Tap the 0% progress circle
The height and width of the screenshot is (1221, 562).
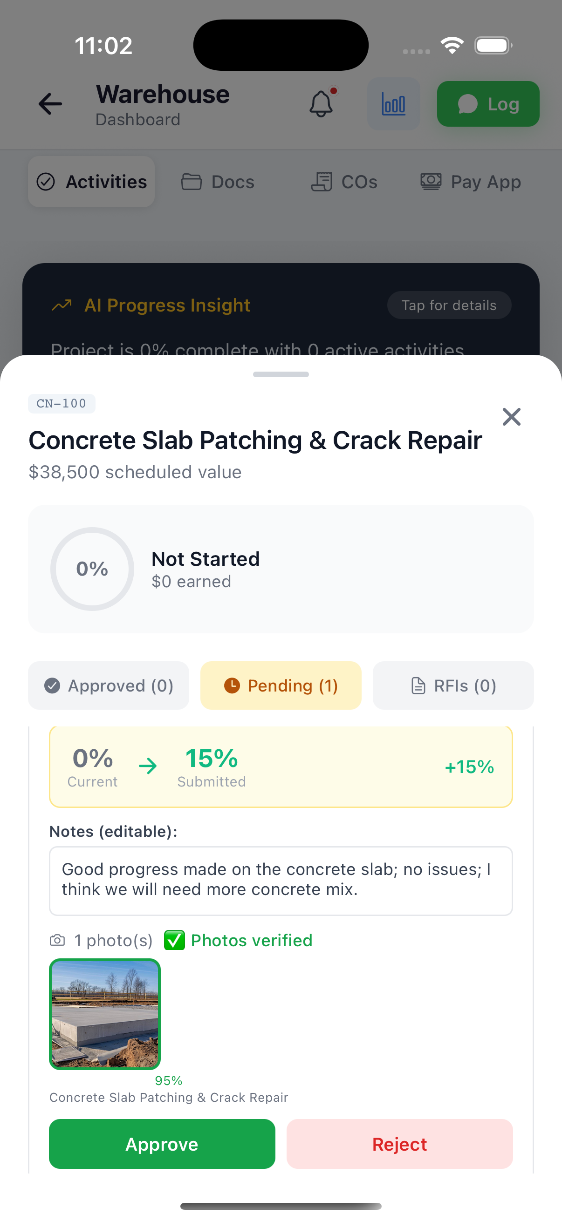pyautogui.click(x=92, y=569)
